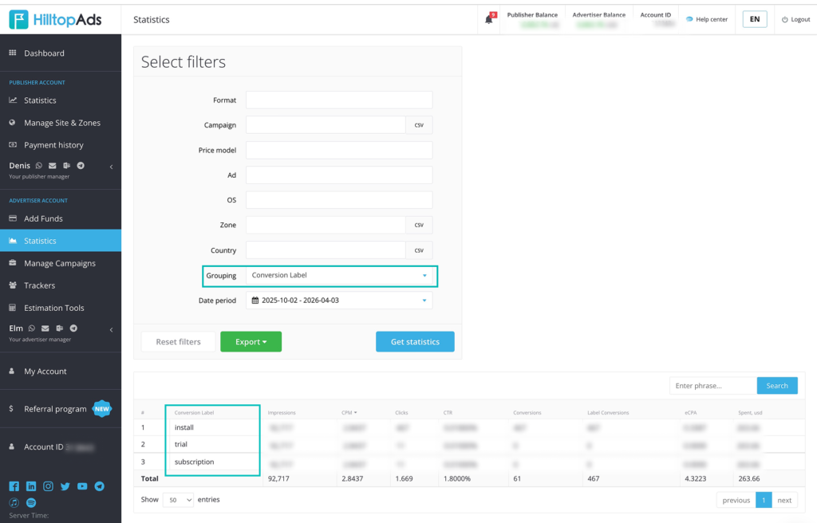The width and height of the screenshot is (817, 523).
Task: Click the CSV button beside Campaign
Action: (419, 125)
